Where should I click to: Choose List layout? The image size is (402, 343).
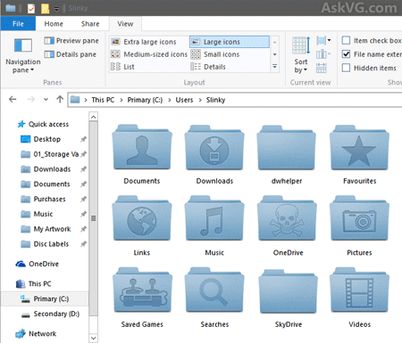(122, 67)
